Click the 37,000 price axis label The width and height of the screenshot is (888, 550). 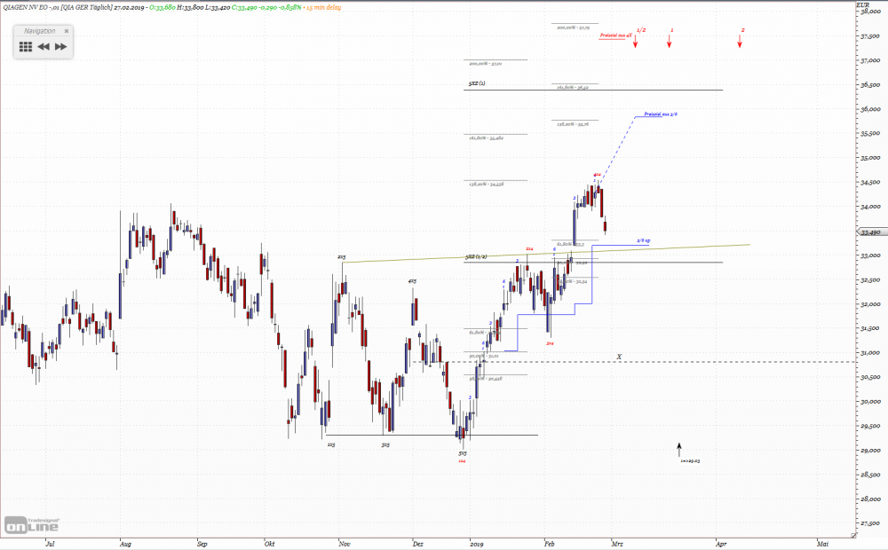871,60
